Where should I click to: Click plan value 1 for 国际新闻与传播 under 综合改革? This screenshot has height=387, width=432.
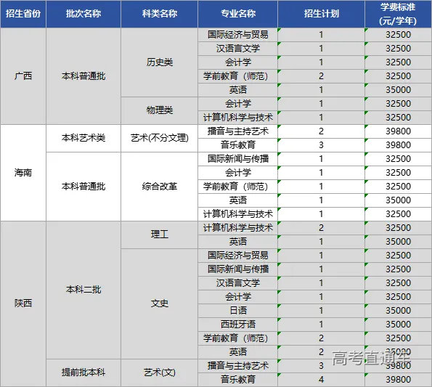point(321,159)
